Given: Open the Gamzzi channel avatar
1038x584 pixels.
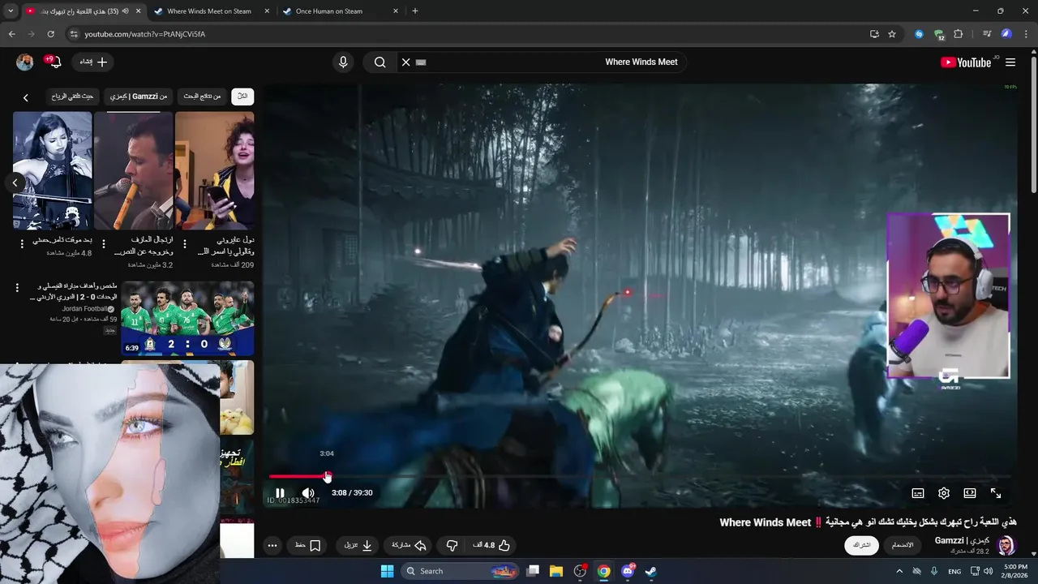Looking at the screenshot, I should pyautogui.click(x=1006, y=545).
